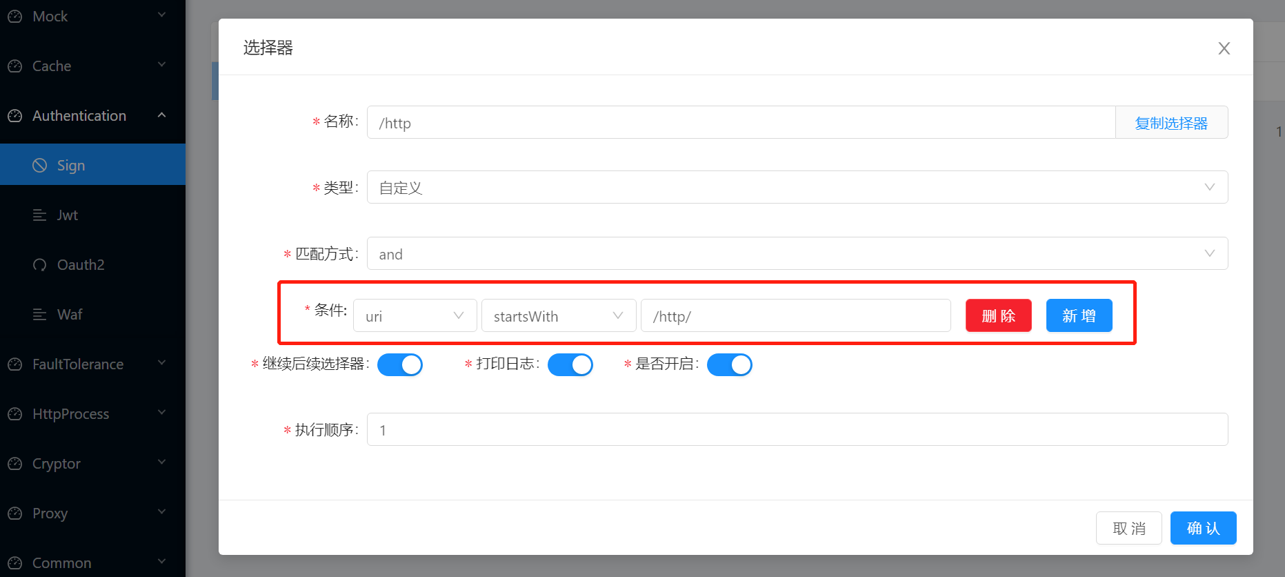Click the FaultTolerance dashboard icon
This screenshot has height=577, width=1285.
pyautogui.click(x=15, y=364)
